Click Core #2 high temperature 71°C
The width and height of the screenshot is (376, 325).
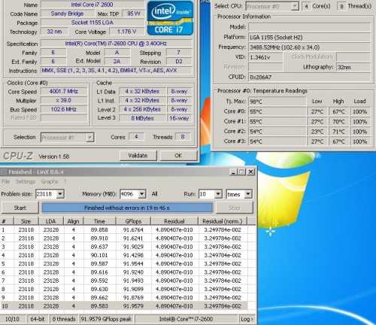pos(338,132)
